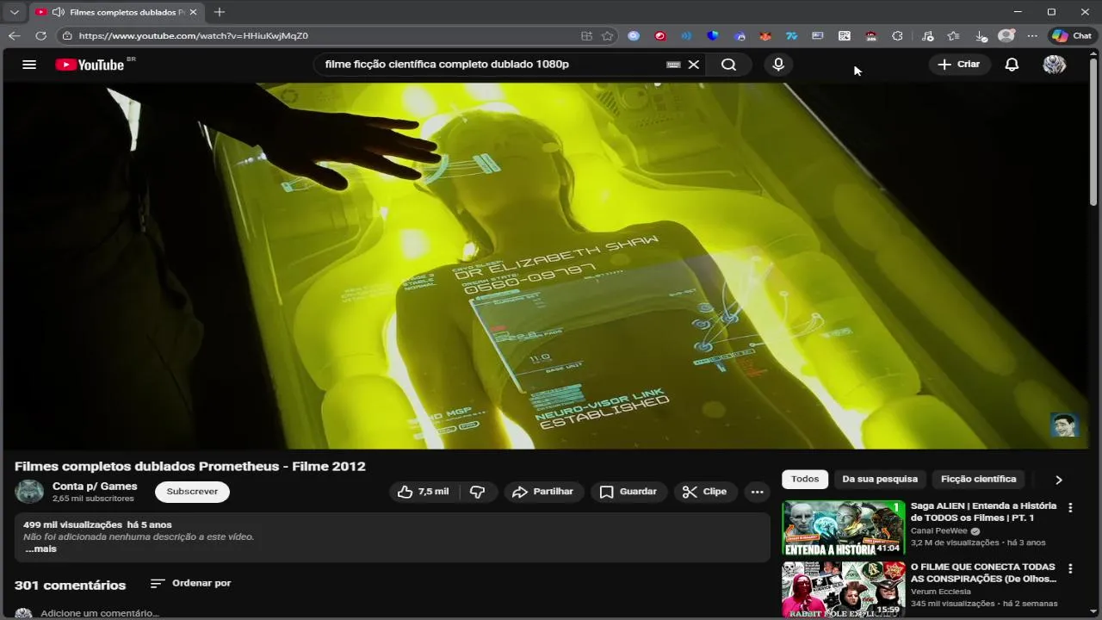Start voice search with the microphone

pyautogui.click(x=778, y=65)
